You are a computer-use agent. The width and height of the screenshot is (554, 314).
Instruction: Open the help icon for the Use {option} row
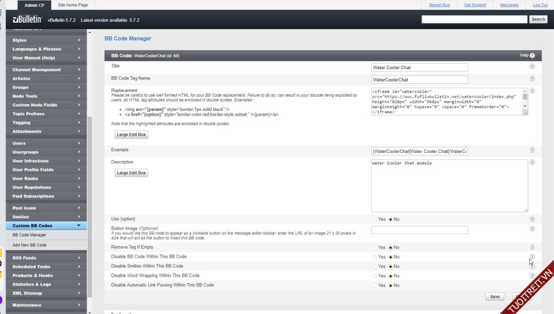click(532, 219)
